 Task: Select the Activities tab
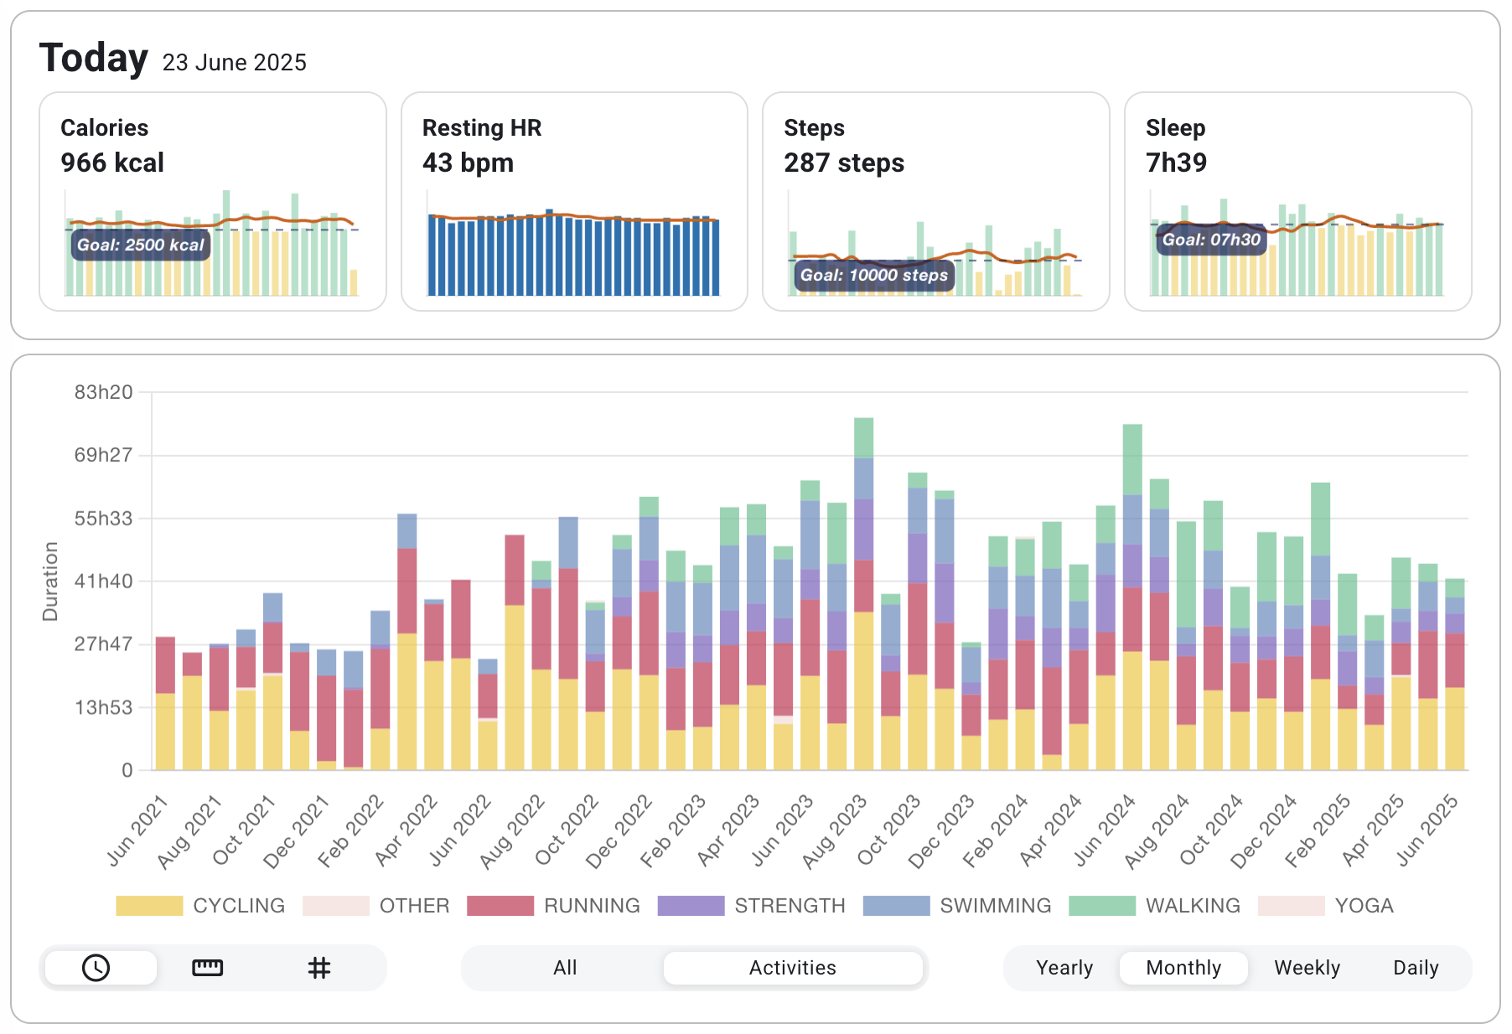[792, 968]
